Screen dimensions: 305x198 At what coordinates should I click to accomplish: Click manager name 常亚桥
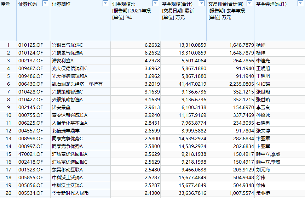(x=263, y=193)
